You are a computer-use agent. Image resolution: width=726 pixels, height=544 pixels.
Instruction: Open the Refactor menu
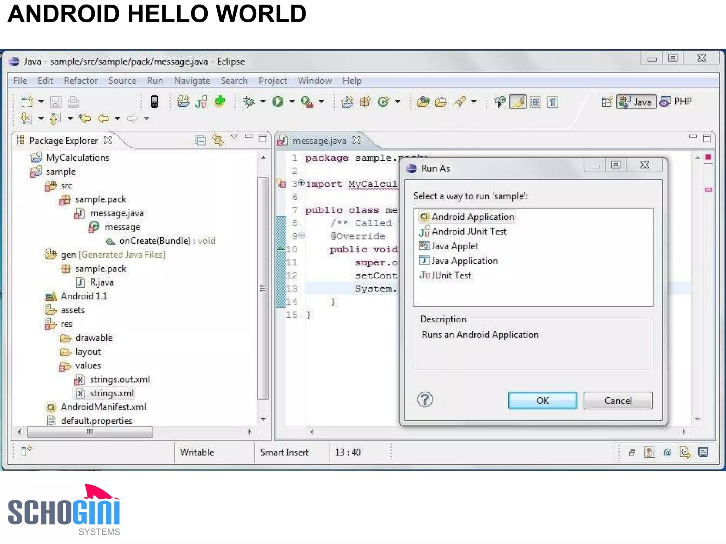tap(81, 81)
